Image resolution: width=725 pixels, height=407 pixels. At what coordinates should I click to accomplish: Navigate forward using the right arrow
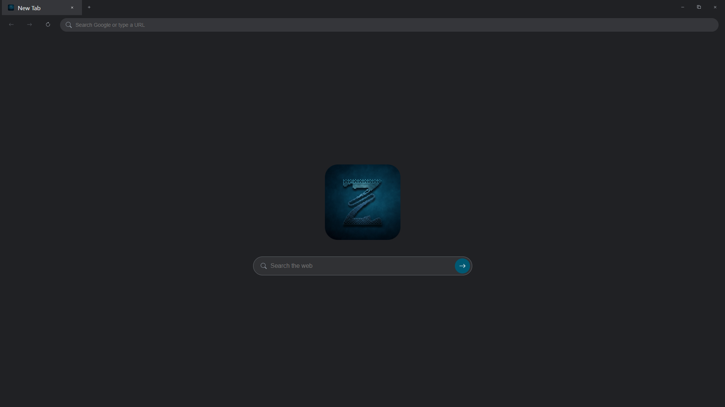coord(29,24)
